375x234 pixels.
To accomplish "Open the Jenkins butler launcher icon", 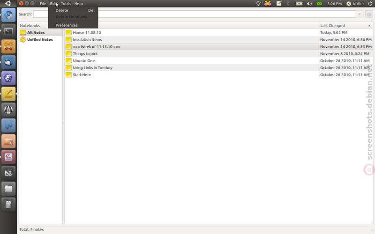I will click(x=8, y=110).
